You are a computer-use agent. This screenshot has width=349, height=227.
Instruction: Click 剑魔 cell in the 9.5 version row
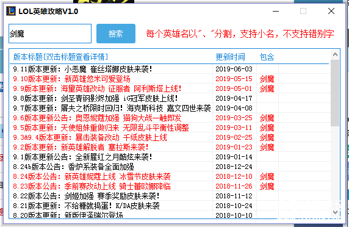click(267, 128)
